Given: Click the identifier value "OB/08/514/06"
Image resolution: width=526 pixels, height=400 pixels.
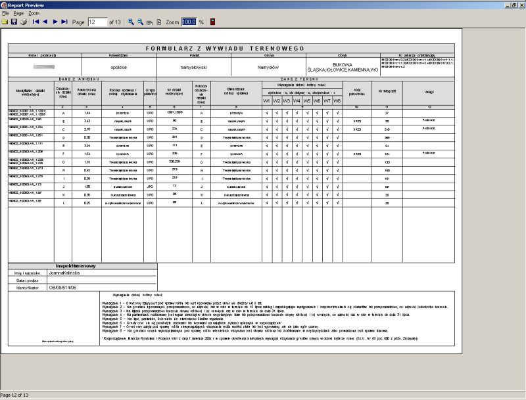Looking at the screenshot, I should pyautogui.click(x=62, y=288).
